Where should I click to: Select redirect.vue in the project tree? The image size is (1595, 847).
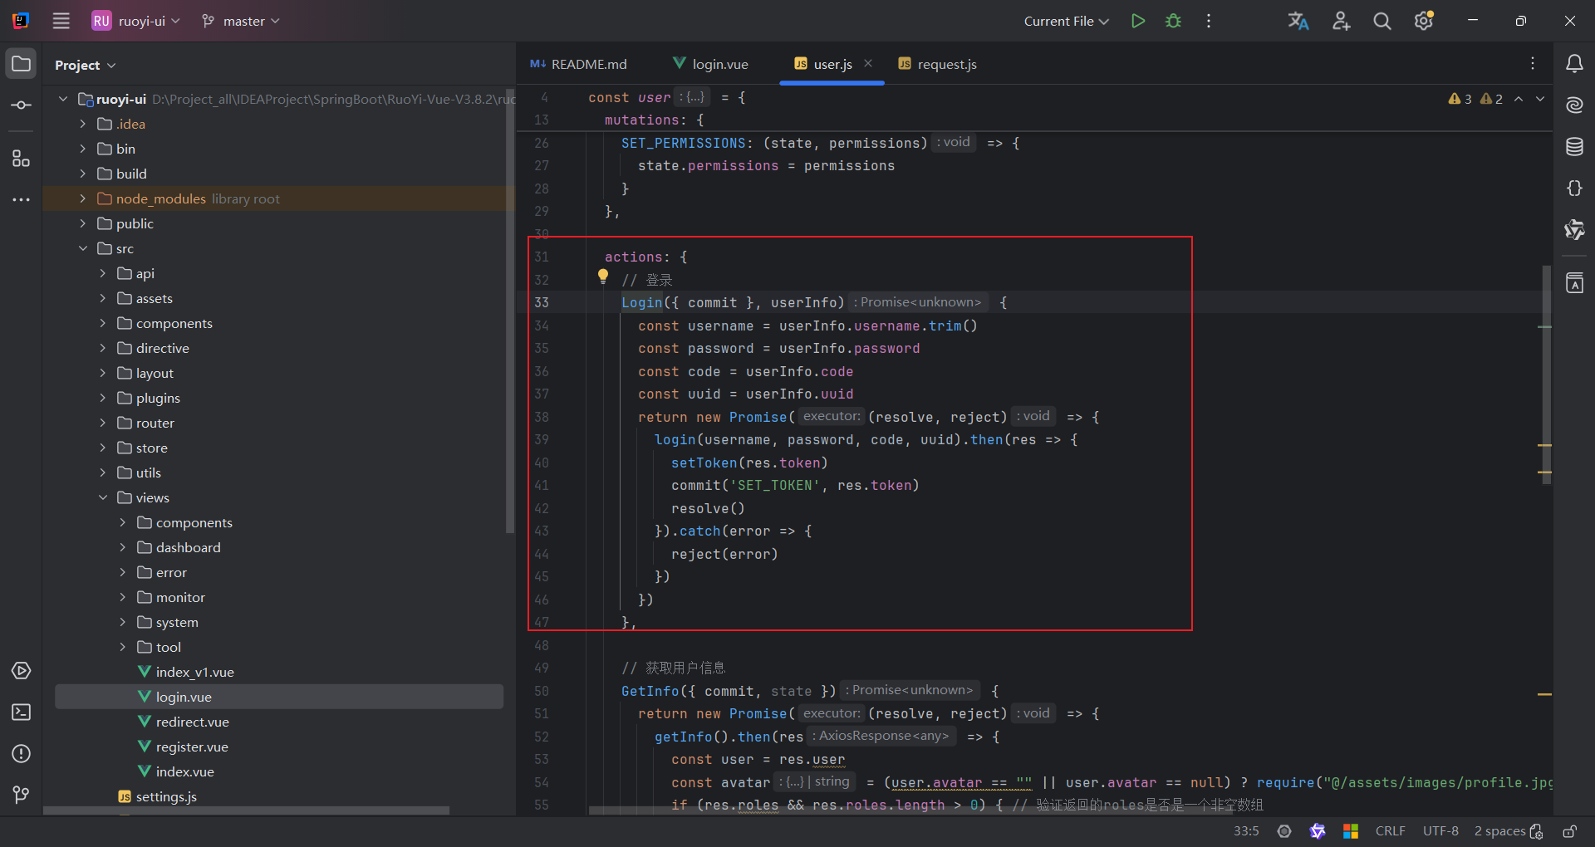coord(192,722)
